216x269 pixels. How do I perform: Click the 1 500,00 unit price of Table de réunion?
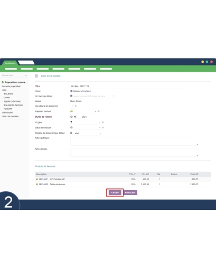tap(145, 185)
